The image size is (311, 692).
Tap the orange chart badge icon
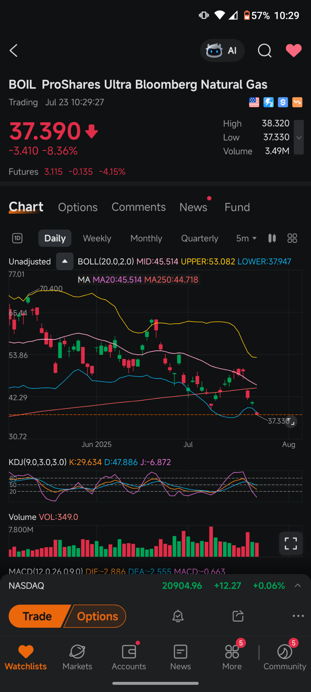(x=297, y=102)
